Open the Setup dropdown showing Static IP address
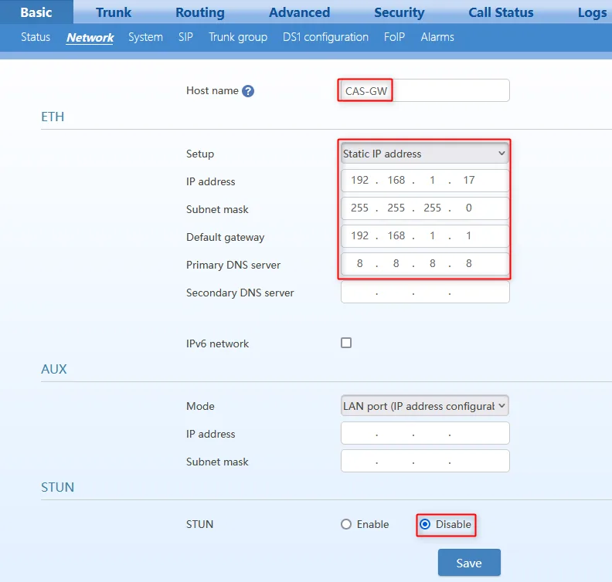The image size is (612, 582). pos(425,154)
